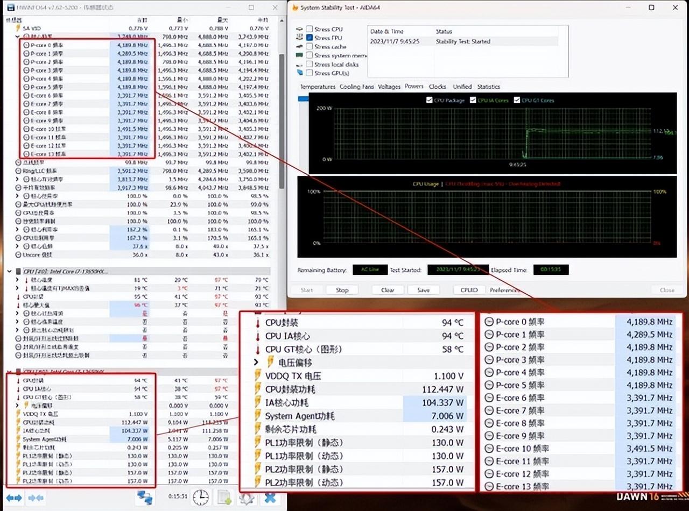The width and height of the screenshot is (689, 511).
Task: Click the green RAM icon beside Stress system memory
Action: pyautogui.click(x=300, y=55)
